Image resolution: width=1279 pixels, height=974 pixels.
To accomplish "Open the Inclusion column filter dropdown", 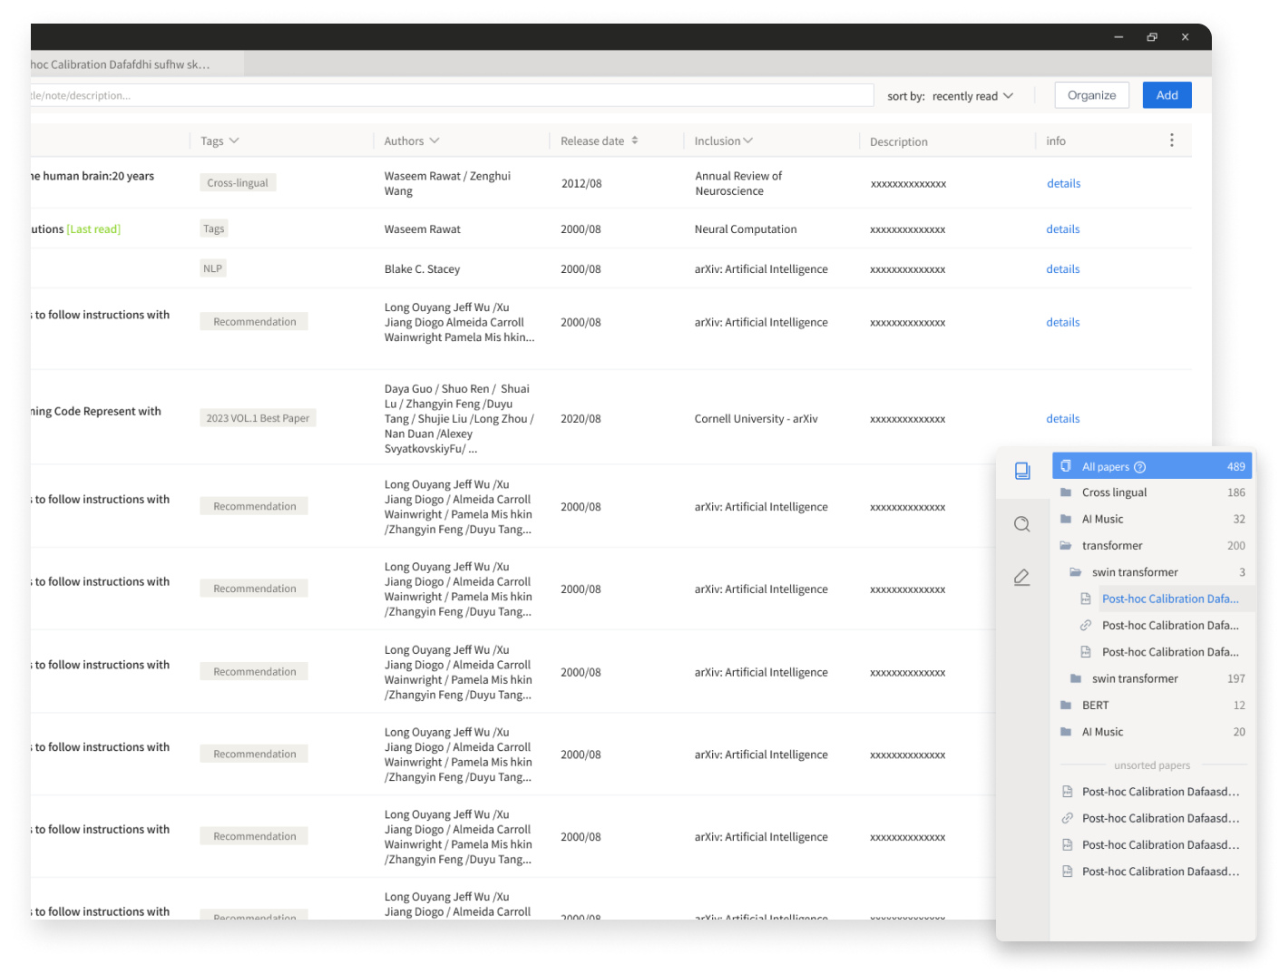I will click(x=748, y=141).
